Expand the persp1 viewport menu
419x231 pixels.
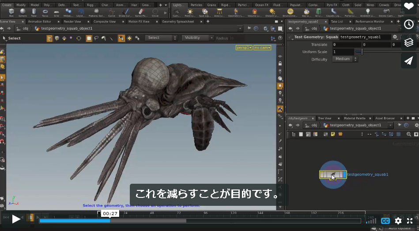click(244, 48)
